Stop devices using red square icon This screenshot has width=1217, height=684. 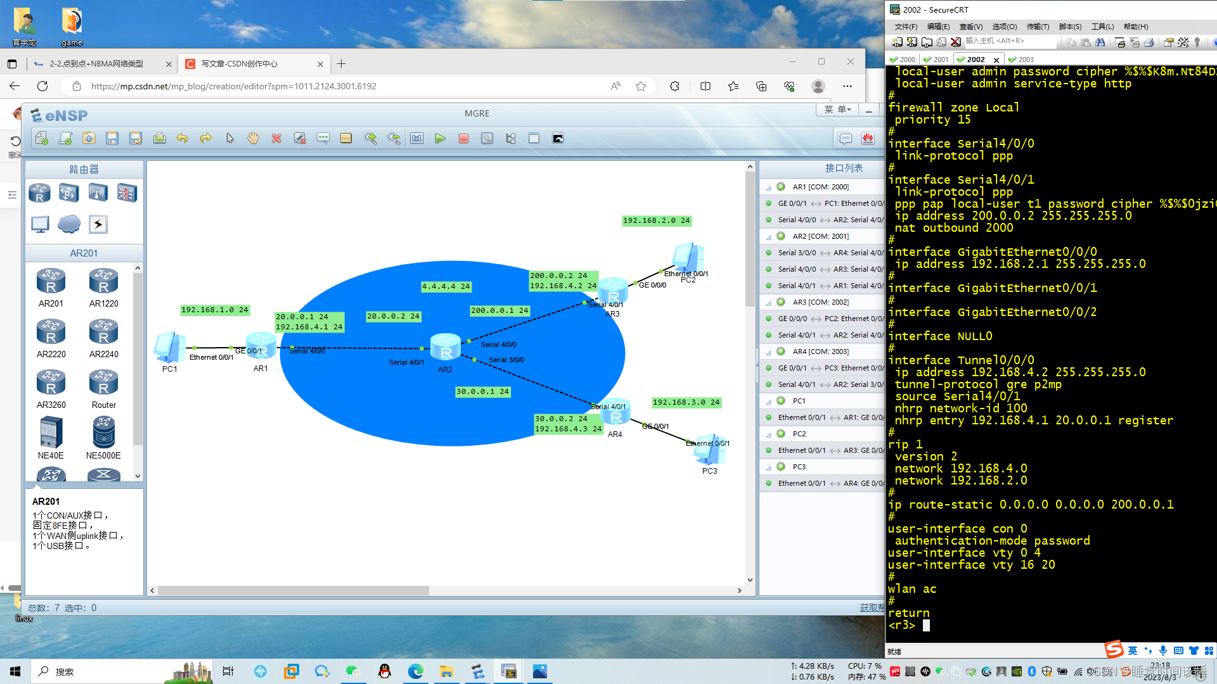coord(463,139)
